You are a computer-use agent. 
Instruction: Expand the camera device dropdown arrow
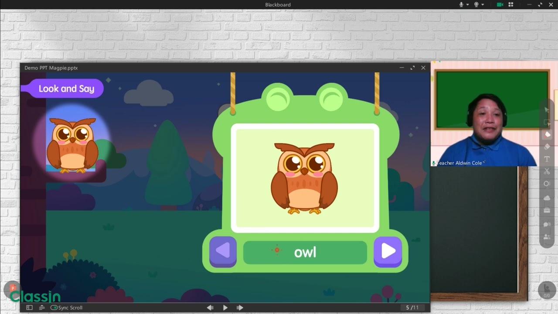point(483,5)
